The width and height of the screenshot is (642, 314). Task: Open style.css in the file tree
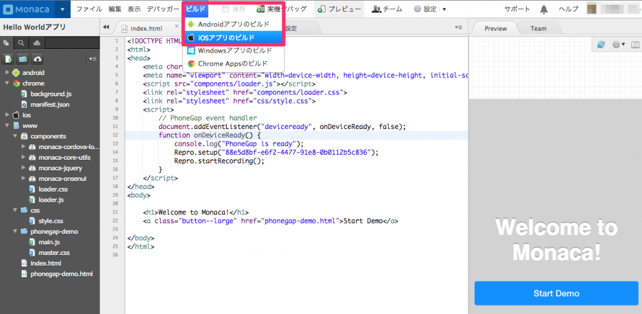51,221
